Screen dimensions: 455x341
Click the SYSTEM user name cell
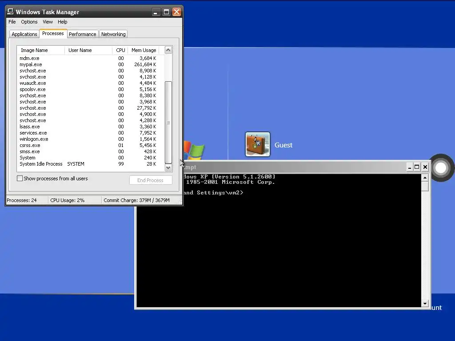pos(76,164)
